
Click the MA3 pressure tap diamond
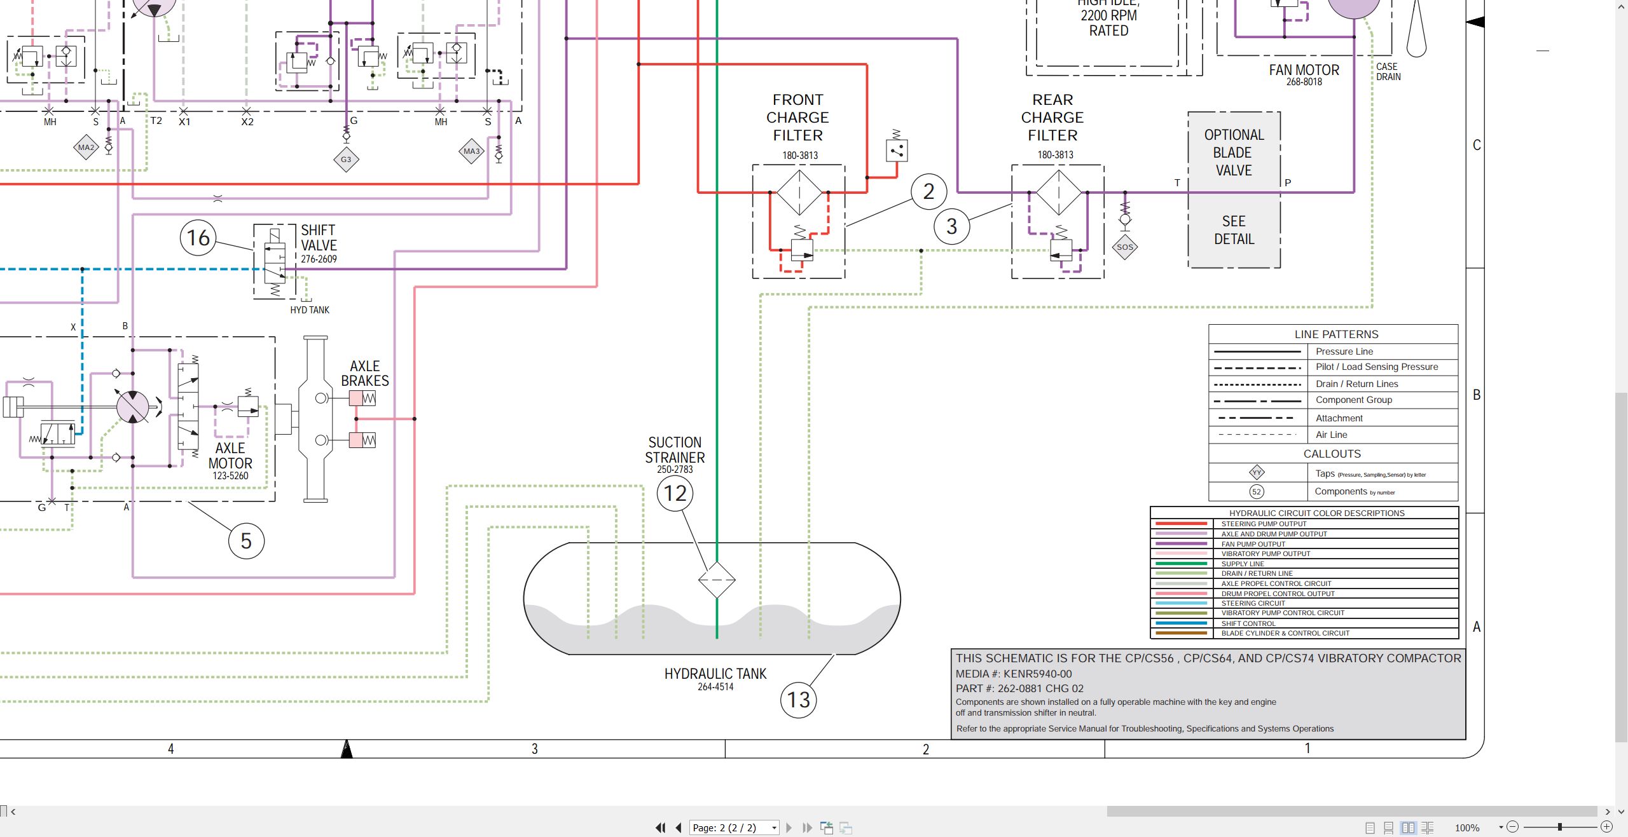(x=471, y=151)
